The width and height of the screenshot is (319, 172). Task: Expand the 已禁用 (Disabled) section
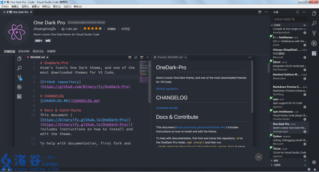point(289,165)
